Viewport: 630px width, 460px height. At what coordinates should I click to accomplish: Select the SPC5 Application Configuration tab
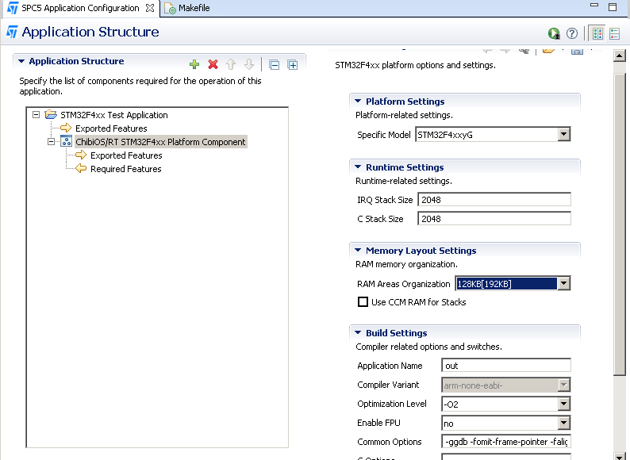[80, 8]
